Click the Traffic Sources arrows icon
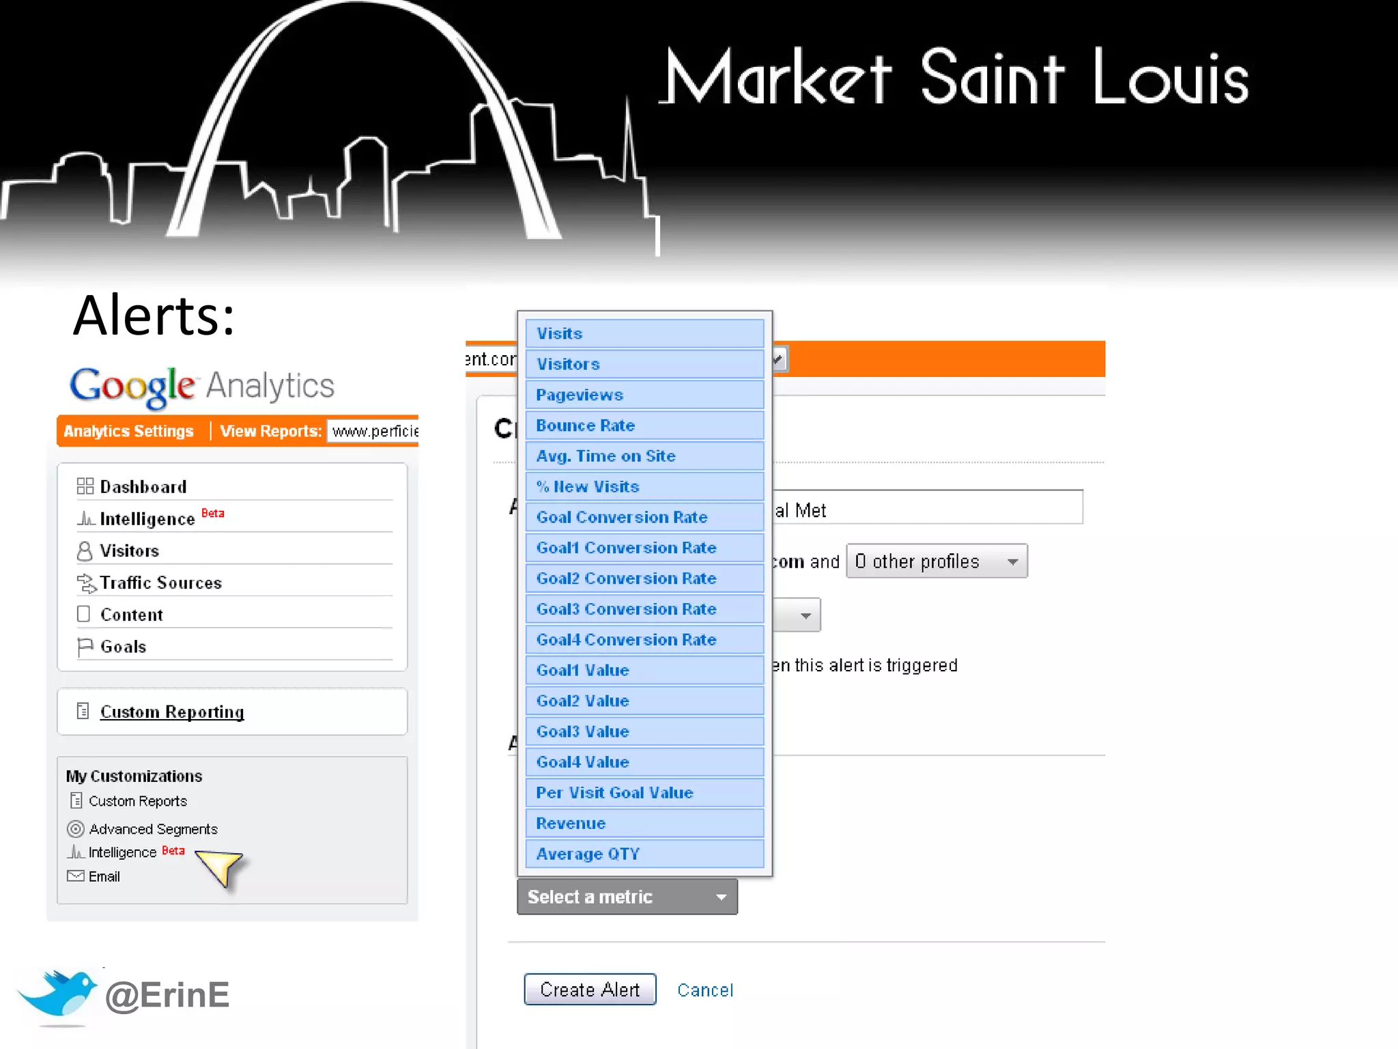The width and height of the screenshot is (1398, 1049). click(x=86, y=583)
